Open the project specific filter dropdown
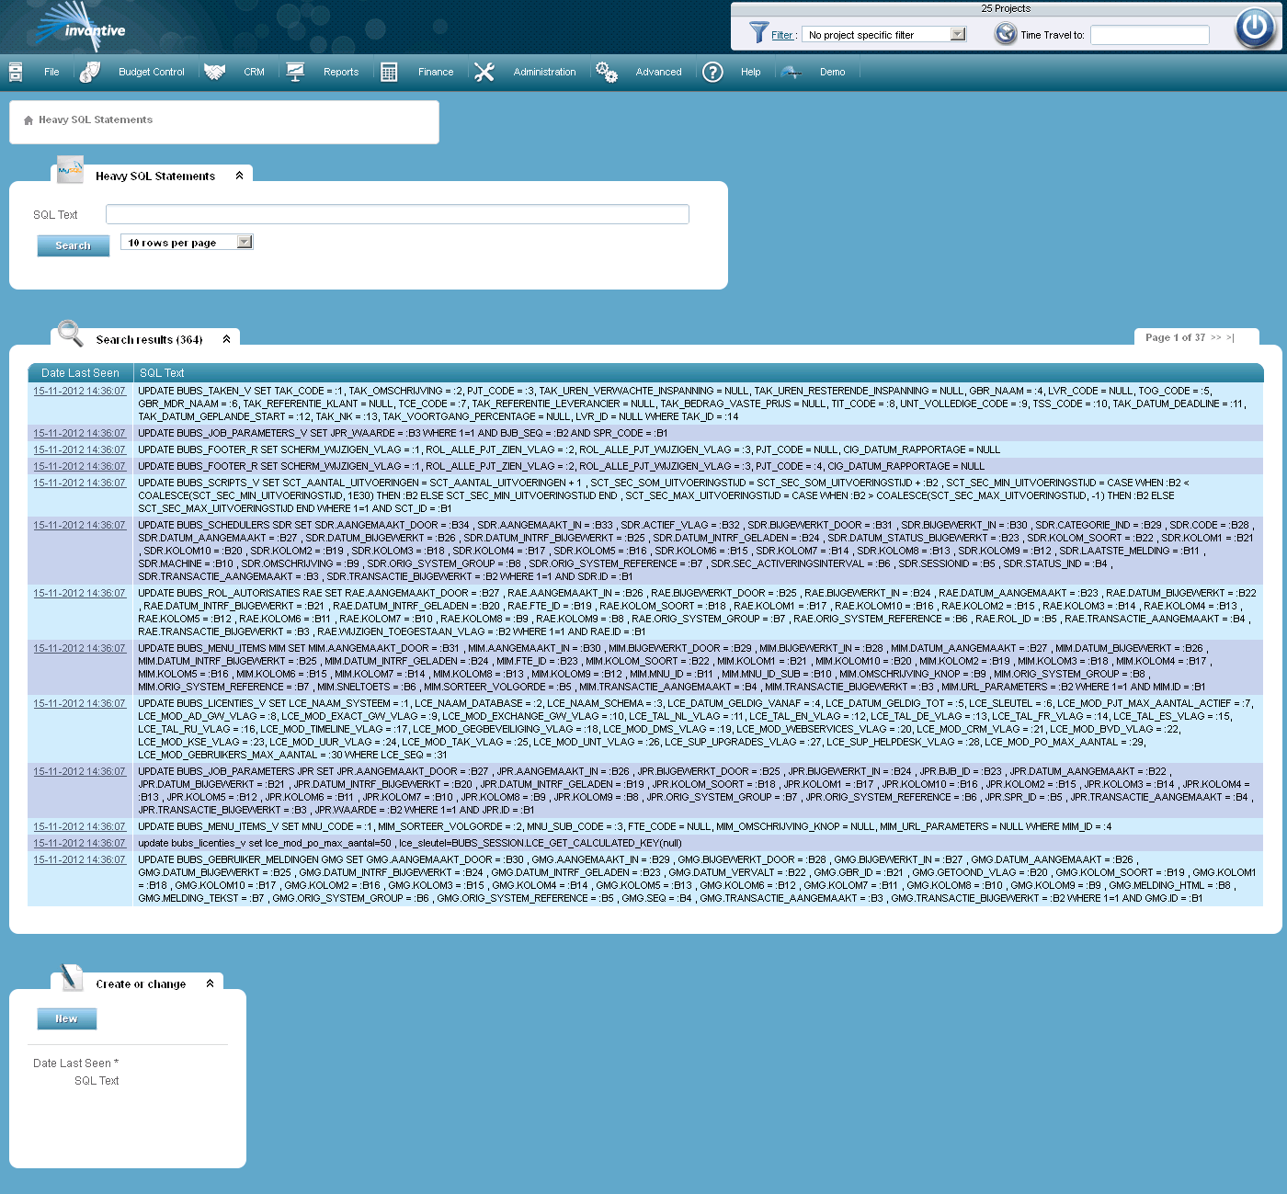 tap(958, 34)
